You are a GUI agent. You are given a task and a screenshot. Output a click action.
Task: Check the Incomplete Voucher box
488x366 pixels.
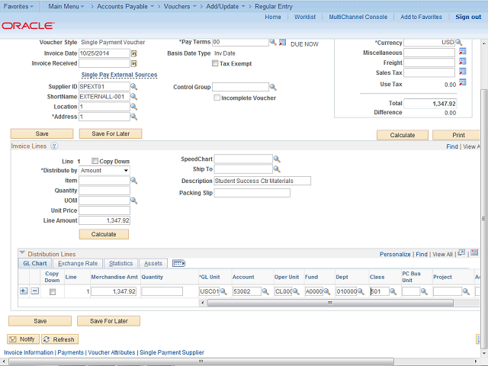pos(217,98)
